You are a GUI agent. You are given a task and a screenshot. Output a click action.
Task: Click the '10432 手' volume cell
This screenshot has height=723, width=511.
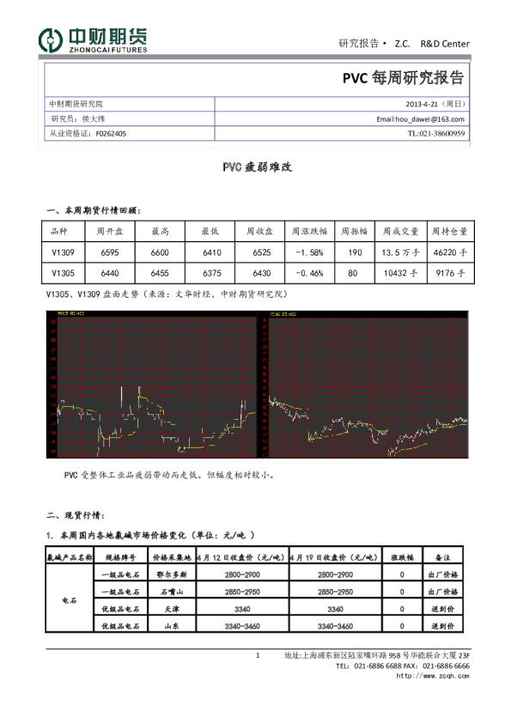(401, 273)
